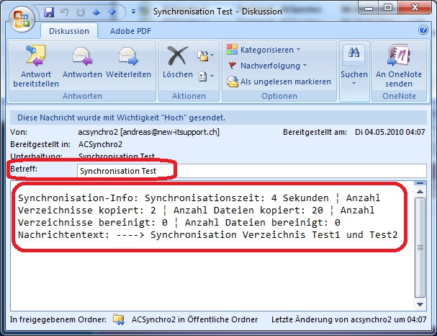Click ACSynchro2 in Öffentliche Ordner text

click(194, 319)
